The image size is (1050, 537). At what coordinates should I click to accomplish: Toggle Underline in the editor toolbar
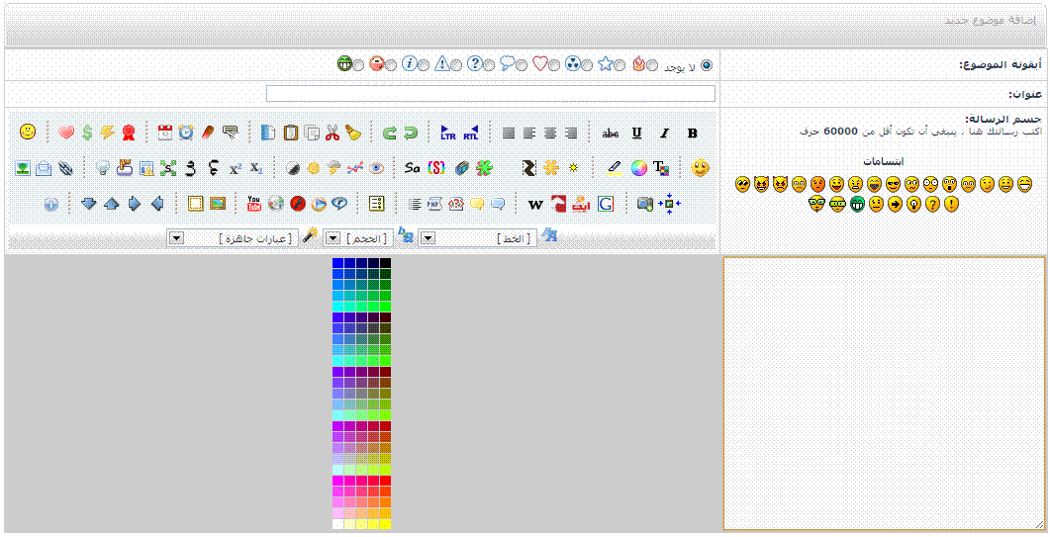(636, 133)
